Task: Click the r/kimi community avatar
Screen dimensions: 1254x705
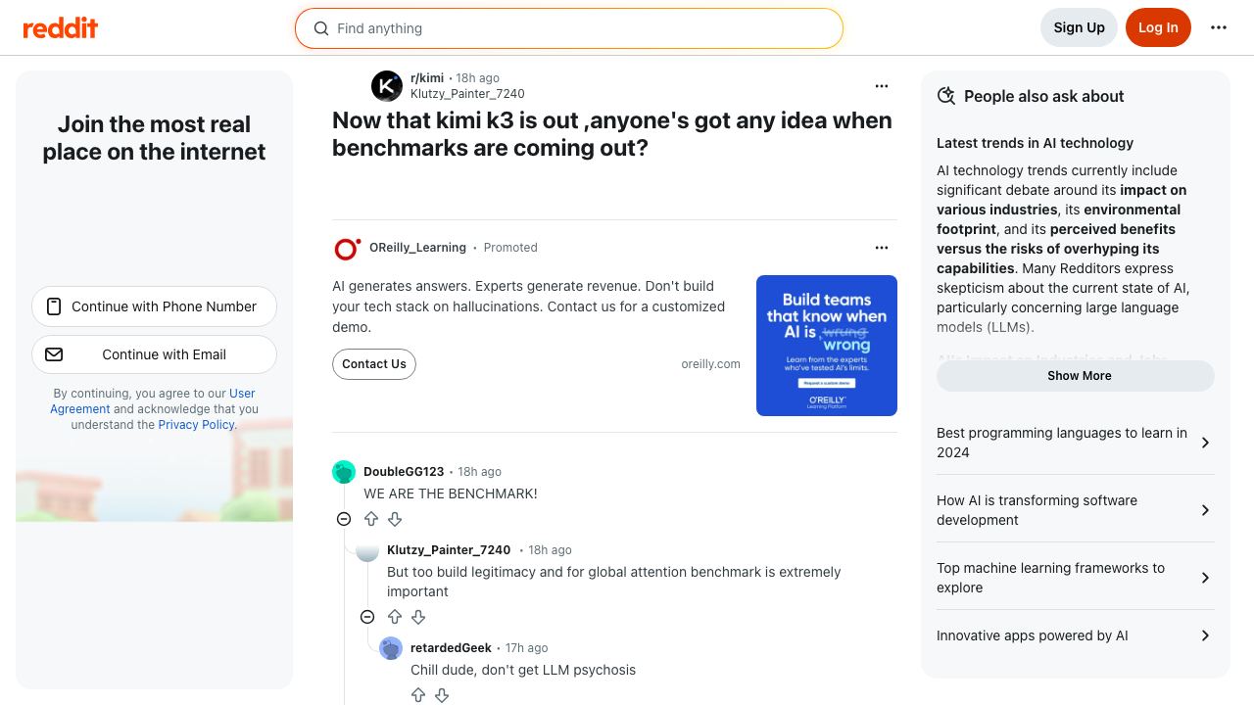Action: pyautogui.click(x=387, y=86)
